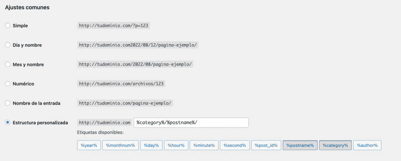Image resolution: width=401 pixels, height=161 pixels.
Task: Select Estructura personalizada radio button
Action: coord(8,122)
